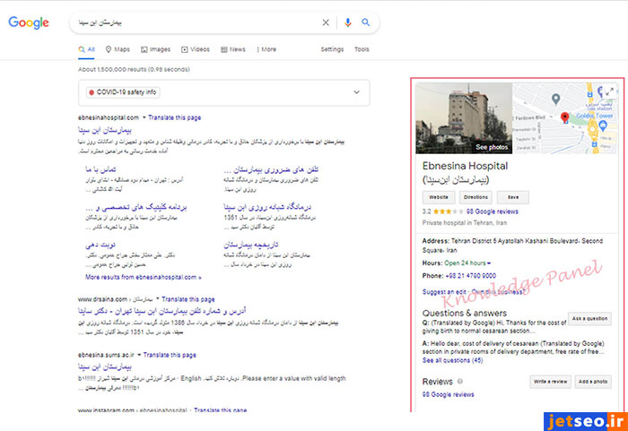Click See photos on the hospital image

pyautogui.click(x=492, y=147)
